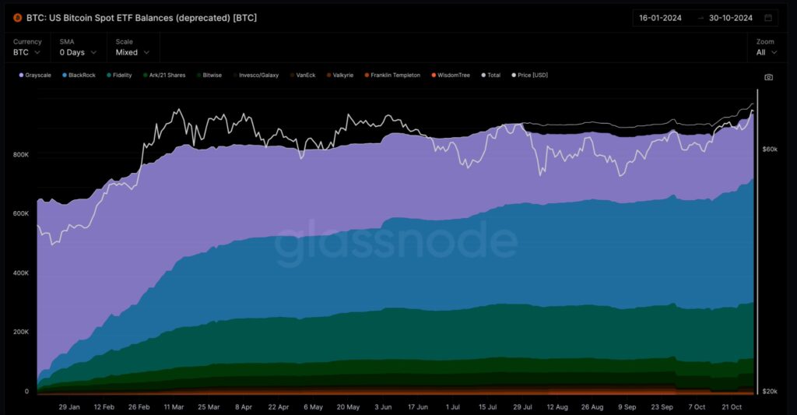Click the 29 Jul date label
The height and width of the screenshot is (415, 797).
(522, 407)
